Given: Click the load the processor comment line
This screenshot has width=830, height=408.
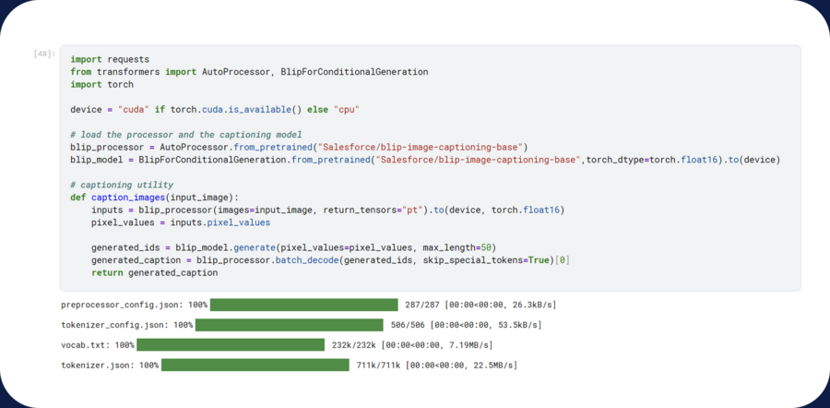Looking at the screenshot, I should [x=185, y=135].
